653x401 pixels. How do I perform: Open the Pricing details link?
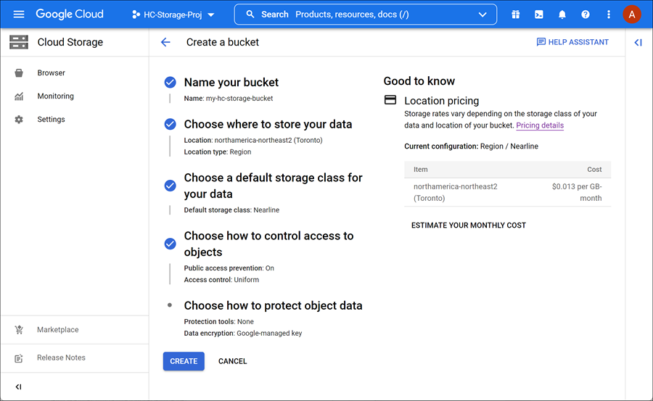pos(540,125)
